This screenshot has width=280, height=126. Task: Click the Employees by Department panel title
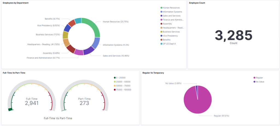click(16, 3)
